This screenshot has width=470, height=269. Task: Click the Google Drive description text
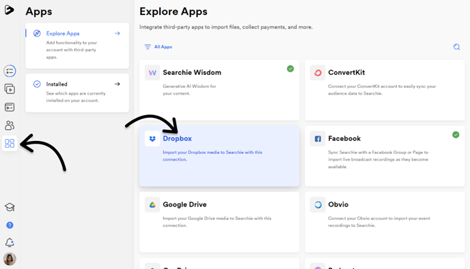click(217, 222)
